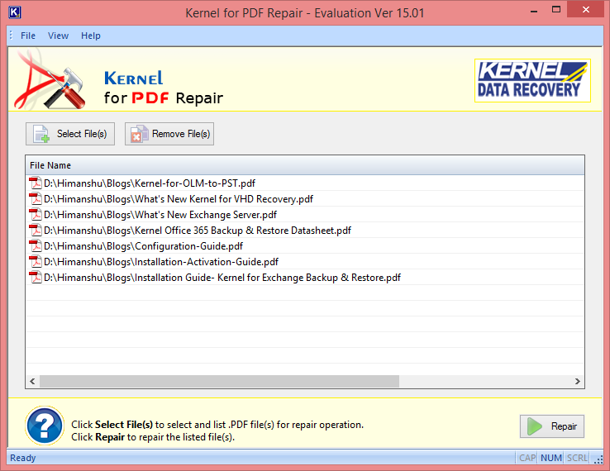The width and height of the screenshot is (610, 471).
Task: Click the menu bar grip handle
Action: tap(11, 36)
